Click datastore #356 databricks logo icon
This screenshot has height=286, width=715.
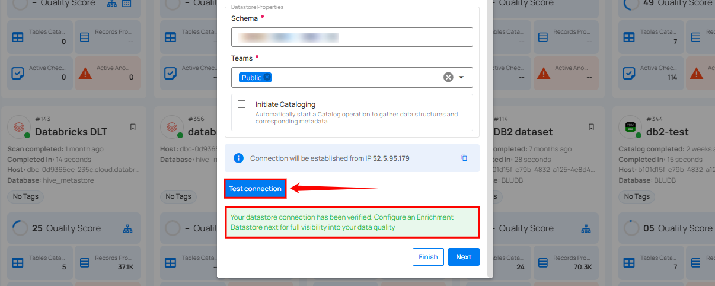pyautogui.click(x=171, y=126)
